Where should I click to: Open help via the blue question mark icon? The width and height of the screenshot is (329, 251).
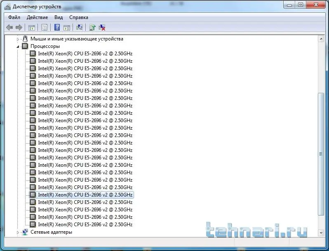(57, 27)
